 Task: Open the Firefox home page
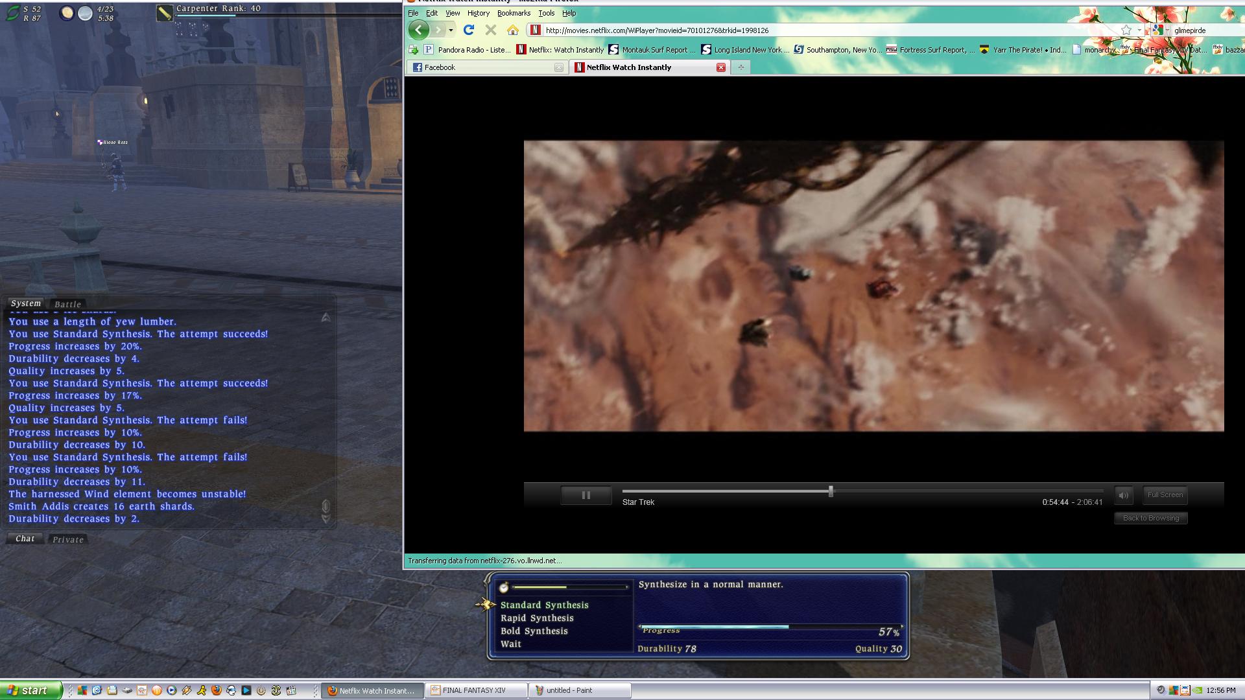513,30
